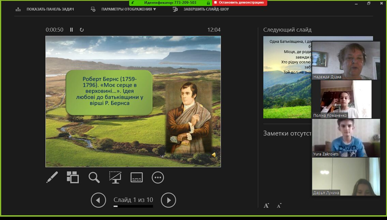The width and height of the screenshot is (387, 220).
Task: Click the elapsed time 0:00:50
Action: (x=54, y=30)
